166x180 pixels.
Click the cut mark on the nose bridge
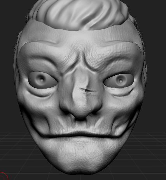point(88,91)
